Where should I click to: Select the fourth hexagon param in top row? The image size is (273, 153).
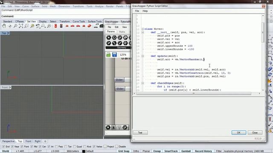tap(125, 37)
